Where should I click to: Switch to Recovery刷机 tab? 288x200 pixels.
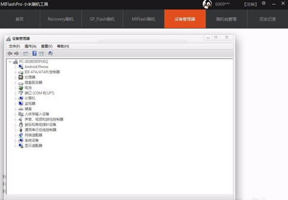click(60, 19)
